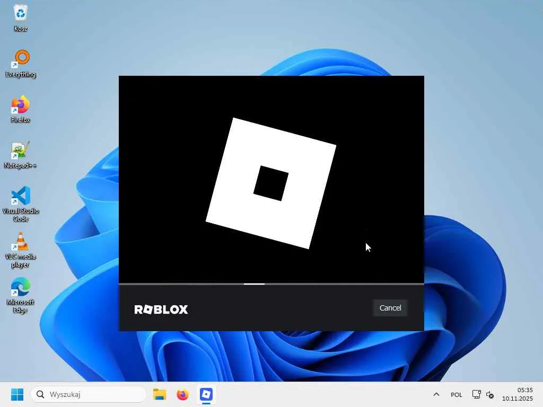Switch to Roblox installer taskbar icon

click(206, 394)
